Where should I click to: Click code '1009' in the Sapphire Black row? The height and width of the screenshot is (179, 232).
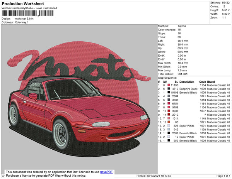click(x=203, y=89)
